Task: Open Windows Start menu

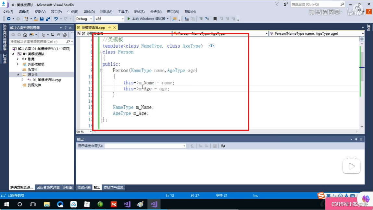Action: [6, 204]
